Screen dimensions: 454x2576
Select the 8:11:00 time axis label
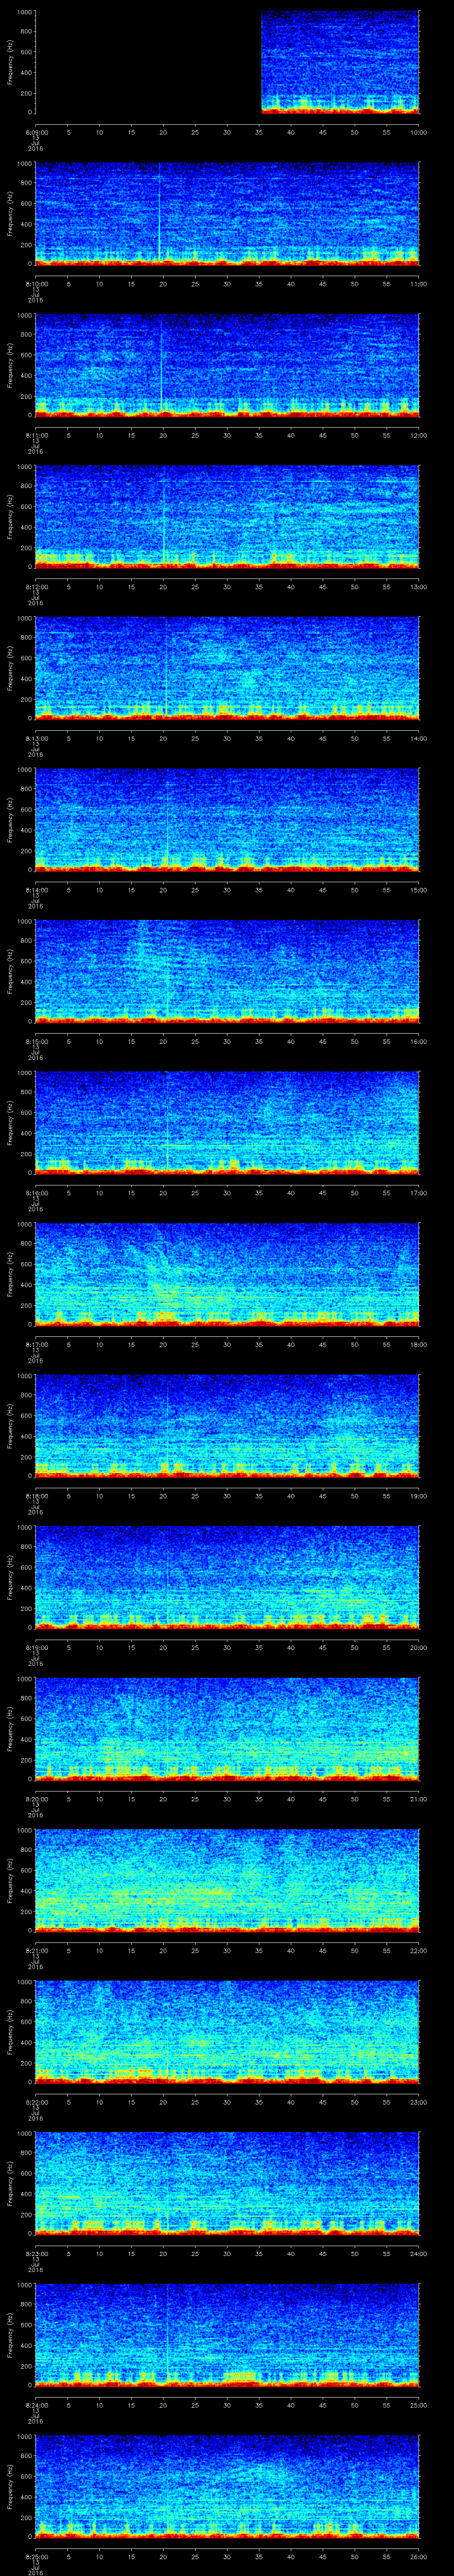pos(35,435)
